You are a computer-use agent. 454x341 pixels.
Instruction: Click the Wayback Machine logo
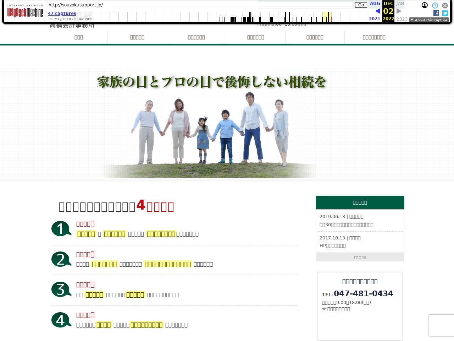click(25, 12)
